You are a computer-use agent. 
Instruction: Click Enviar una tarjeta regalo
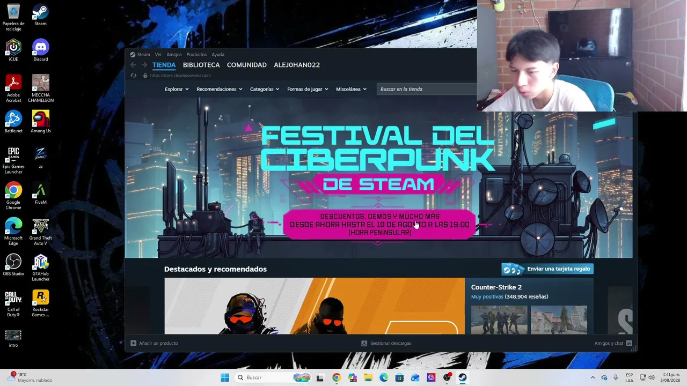click(558, 269)
